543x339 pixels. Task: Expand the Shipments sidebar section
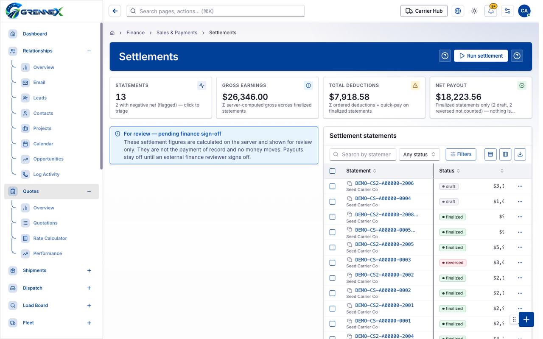(x=89, y=271)
